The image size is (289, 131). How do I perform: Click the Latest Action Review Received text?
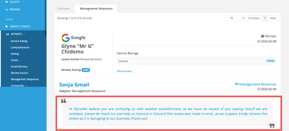(81, 59)
